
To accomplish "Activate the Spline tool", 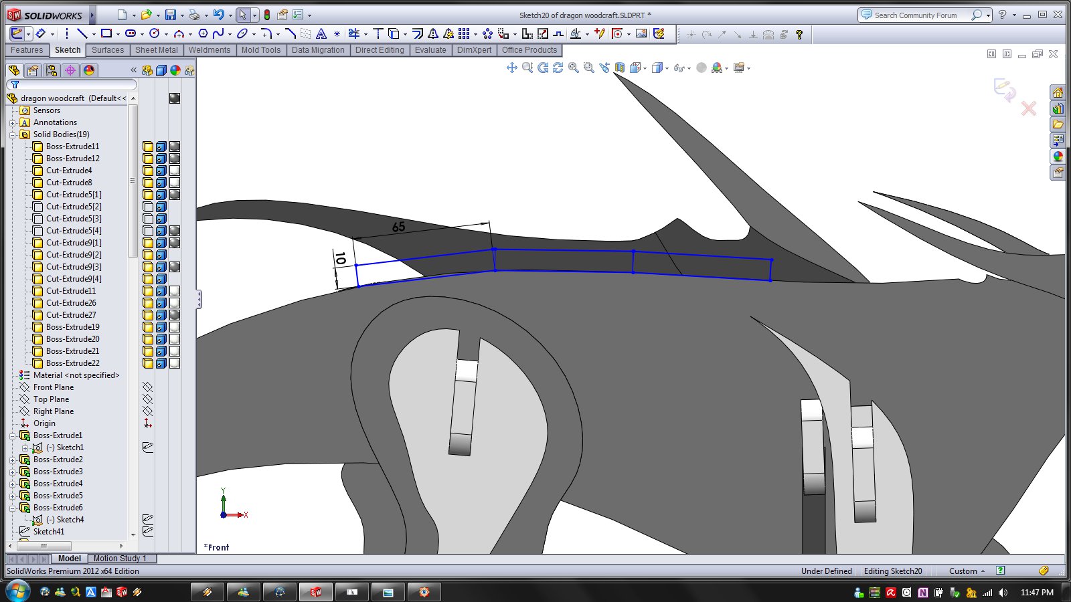I will (x=218, y=33).
